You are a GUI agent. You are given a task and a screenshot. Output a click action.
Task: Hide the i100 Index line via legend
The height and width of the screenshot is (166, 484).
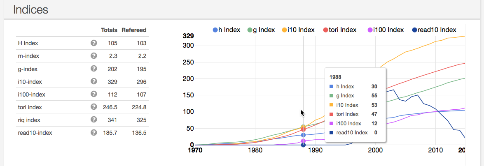(386, 30)
